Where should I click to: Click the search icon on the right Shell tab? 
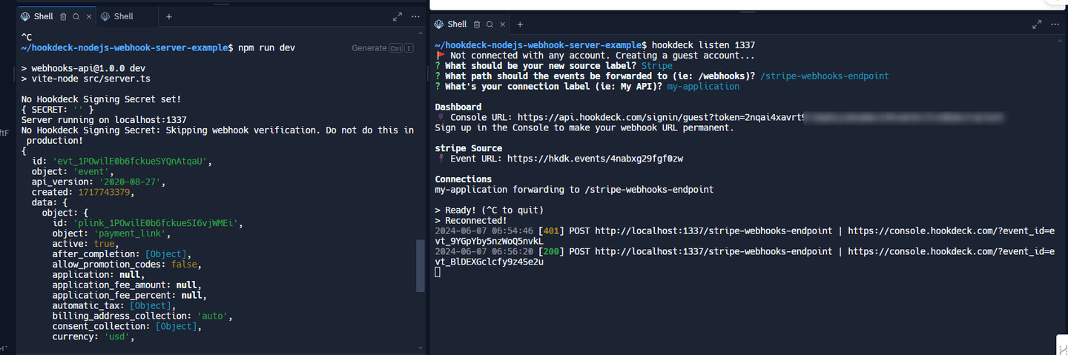tap(489, 24)
